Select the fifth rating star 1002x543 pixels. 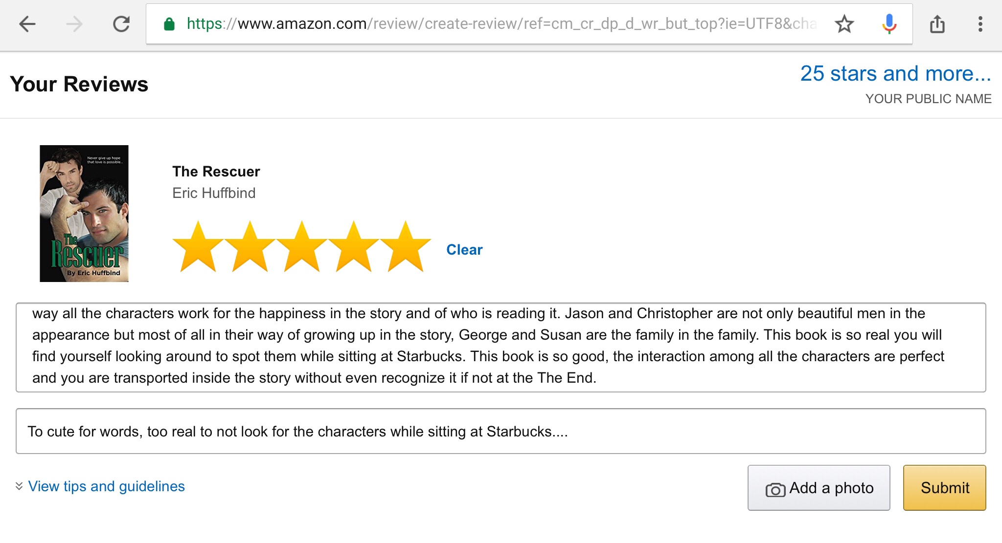tap(406, 247)
